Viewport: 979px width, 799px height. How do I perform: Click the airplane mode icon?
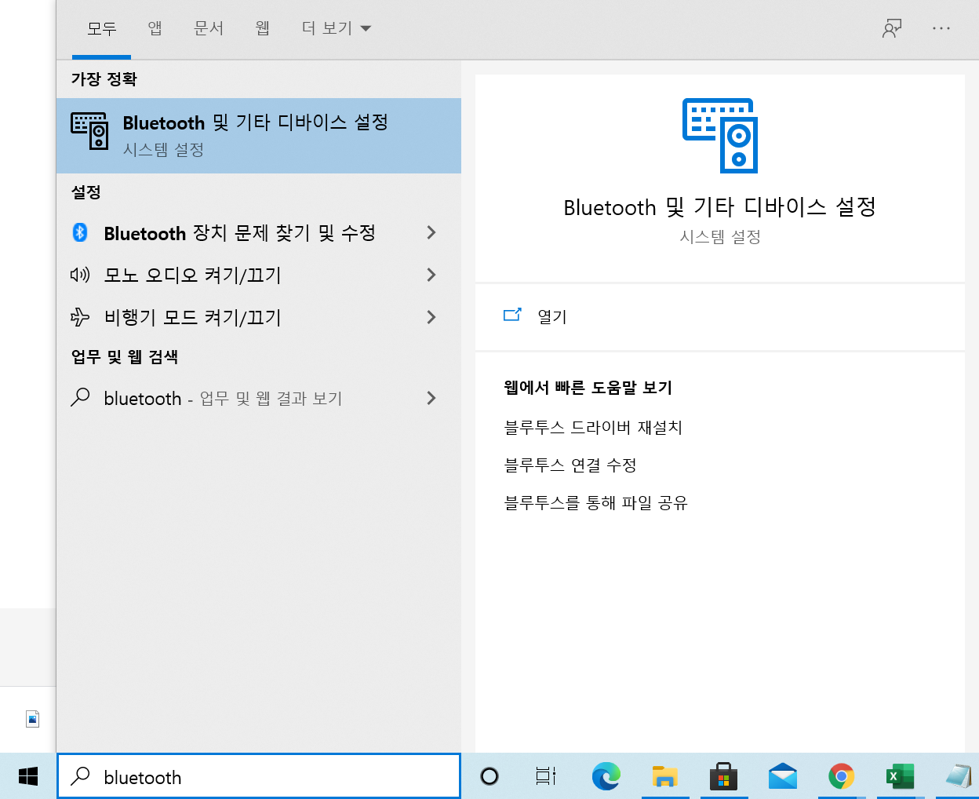tap(80, 317)
